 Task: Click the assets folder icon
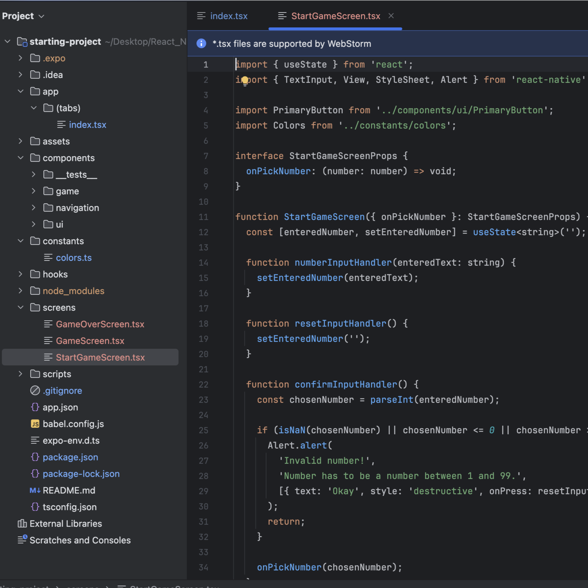tap(35, 141)
